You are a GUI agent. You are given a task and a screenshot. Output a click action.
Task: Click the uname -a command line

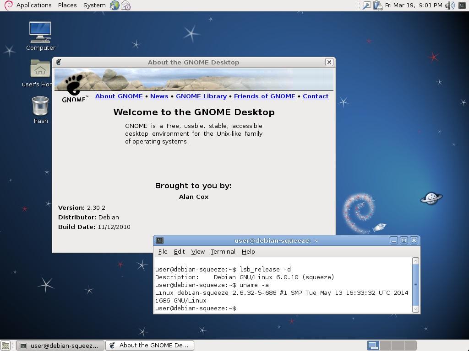(212, 285)
